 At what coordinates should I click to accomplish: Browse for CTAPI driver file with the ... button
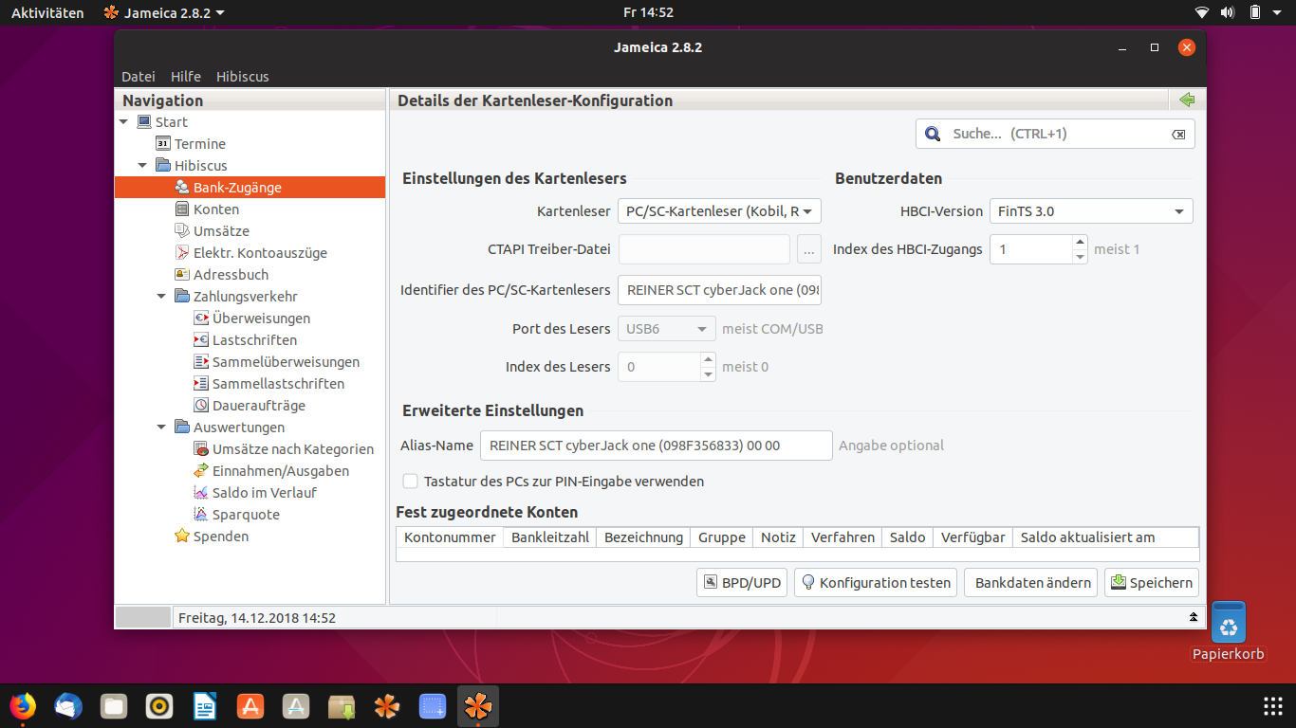pos(808,249)
